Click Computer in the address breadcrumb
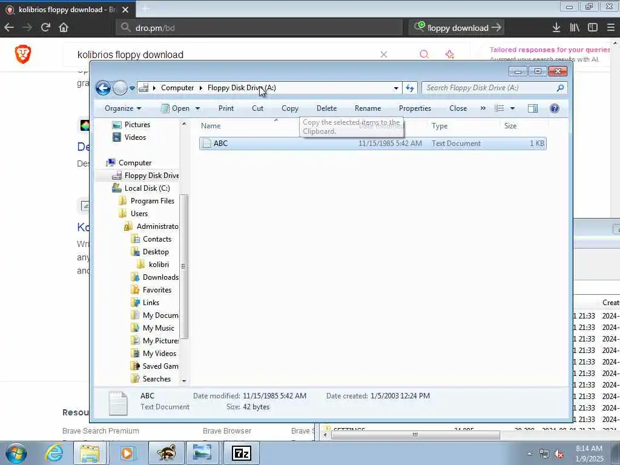 177,88
